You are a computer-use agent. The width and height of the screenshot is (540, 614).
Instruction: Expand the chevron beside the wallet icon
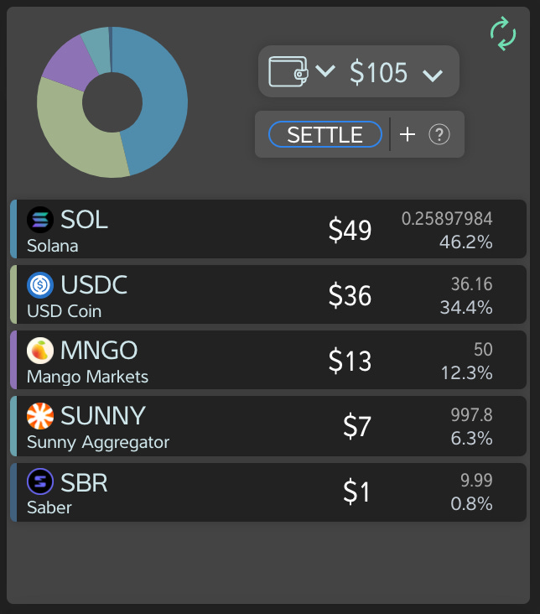pos(325,70)
